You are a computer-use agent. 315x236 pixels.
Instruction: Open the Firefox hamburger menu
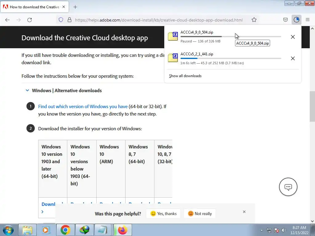pyautogui.click(x=308, y=20)
